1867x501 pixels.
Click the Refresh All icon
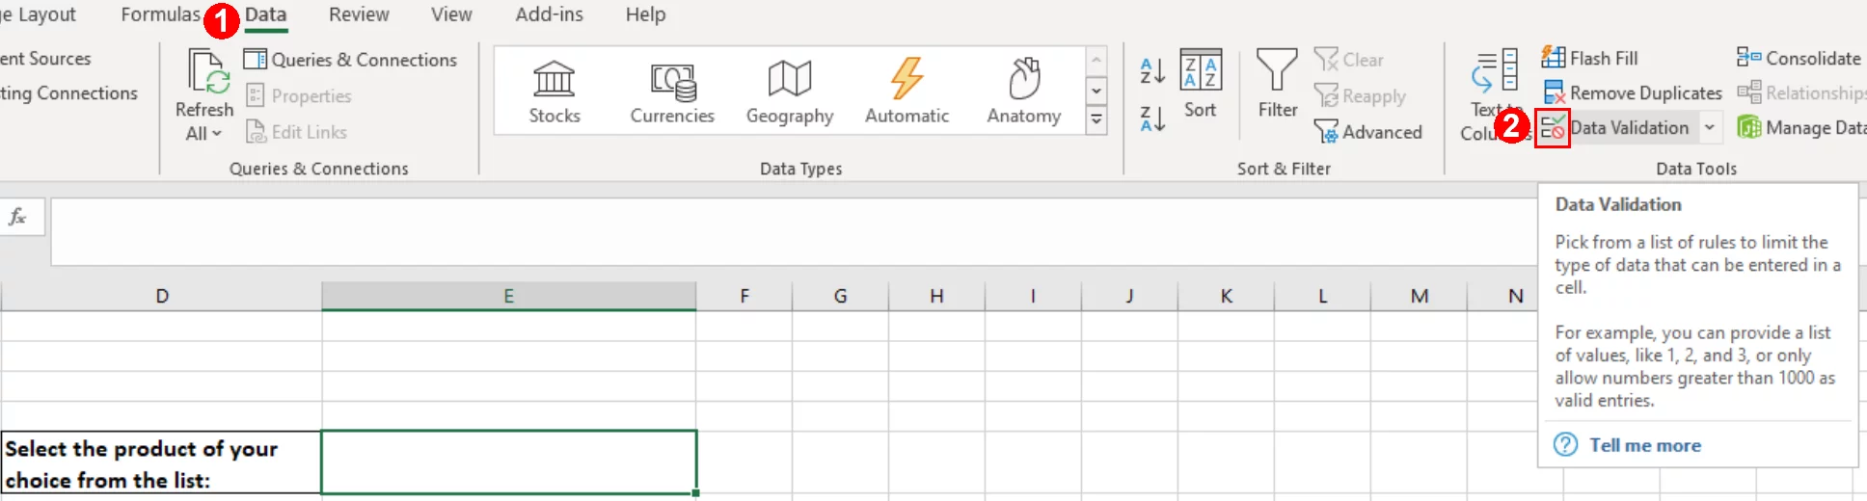pyautogui.click(x=207, y=72)
